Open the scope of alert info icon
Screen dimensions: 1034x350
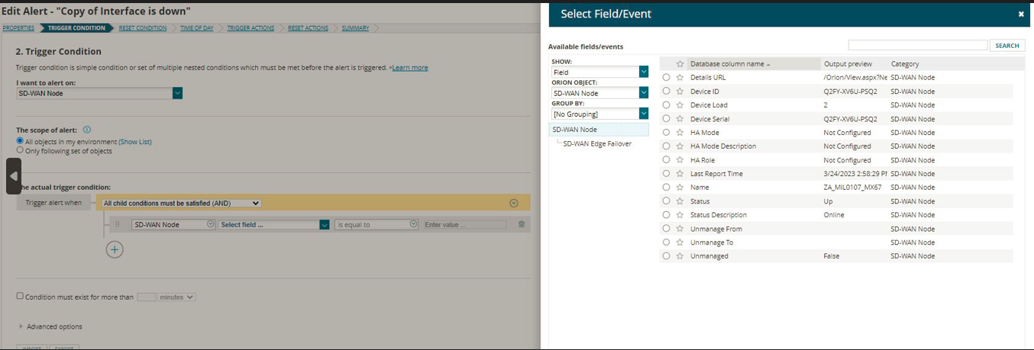(x=86, y=130)
